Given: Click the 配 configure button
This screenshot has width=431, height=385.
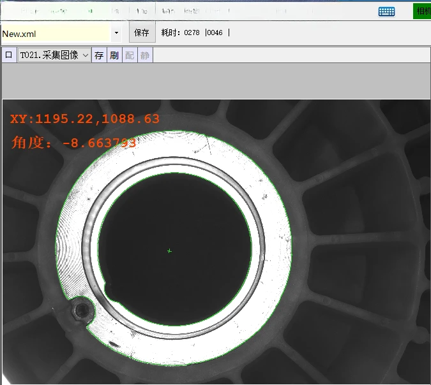Looking at the screenshot, I should coord(130,55).
